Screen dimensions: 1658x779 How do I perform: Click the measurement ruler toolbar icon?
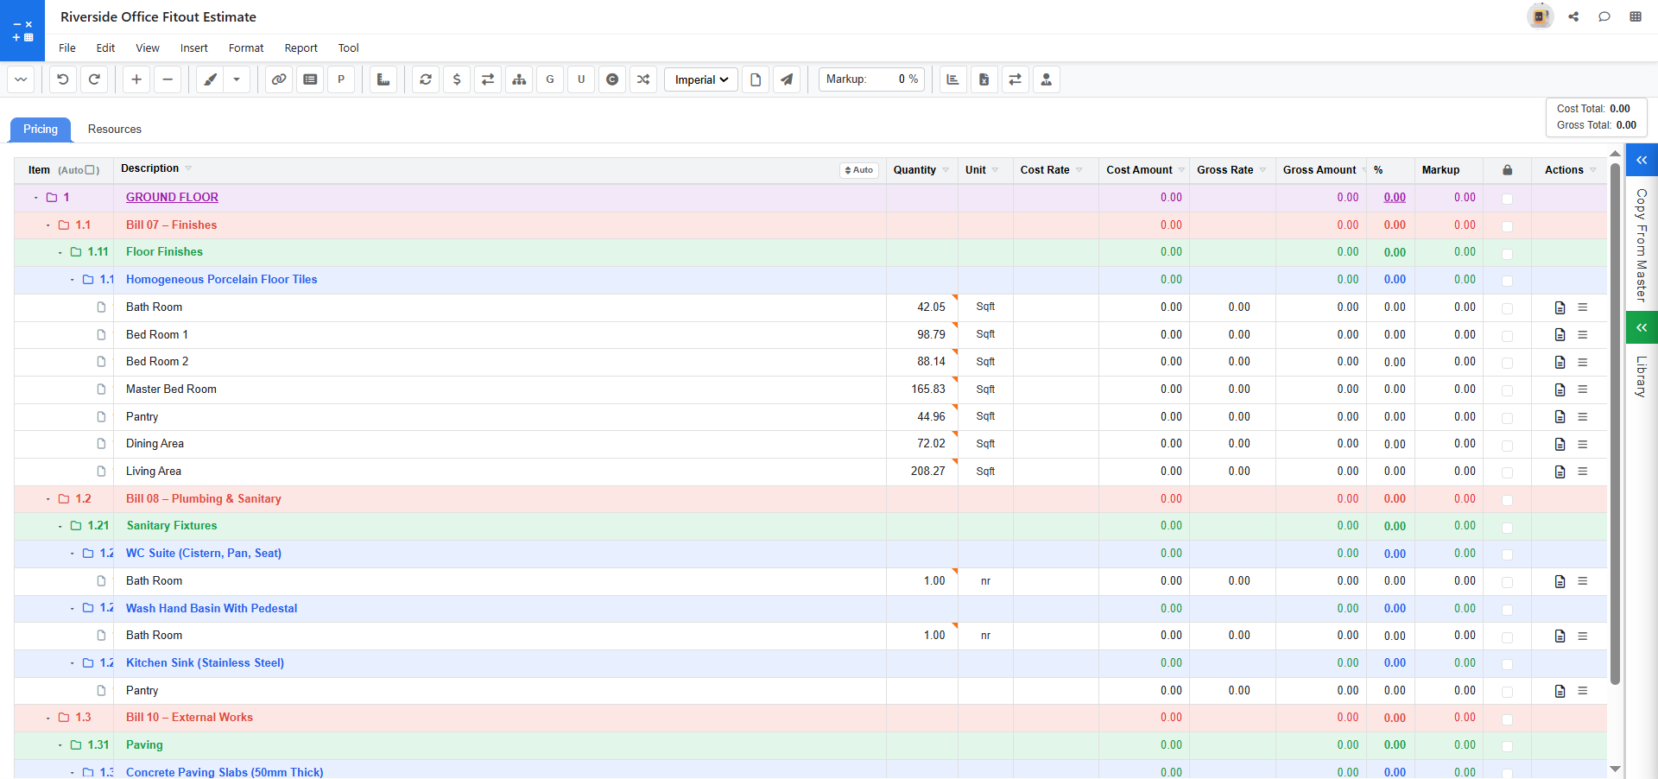(x=383, y=79)
